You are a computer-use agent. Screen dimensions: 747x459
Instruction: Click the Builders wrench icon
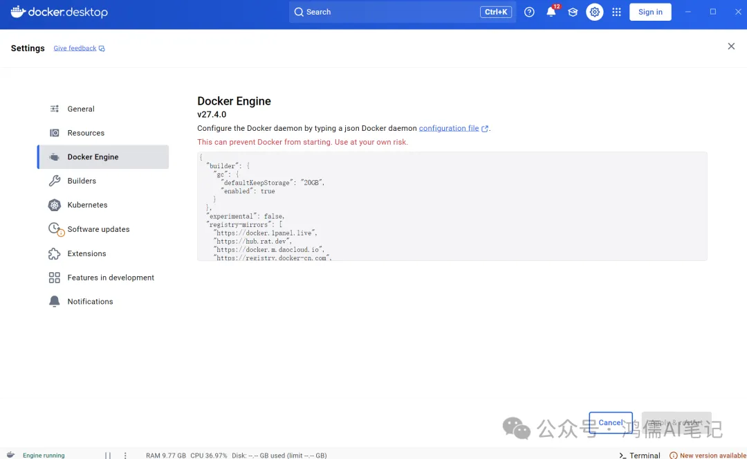click(x=55, y=181)
